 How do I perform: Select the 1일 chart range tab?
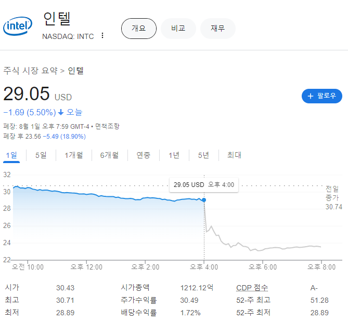pyautogui.click(x=11, y=155)
